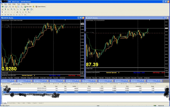This screenshot has height=107, width=170.
Task: Expand the Balance summary row
Action: [x=3, y=95]
